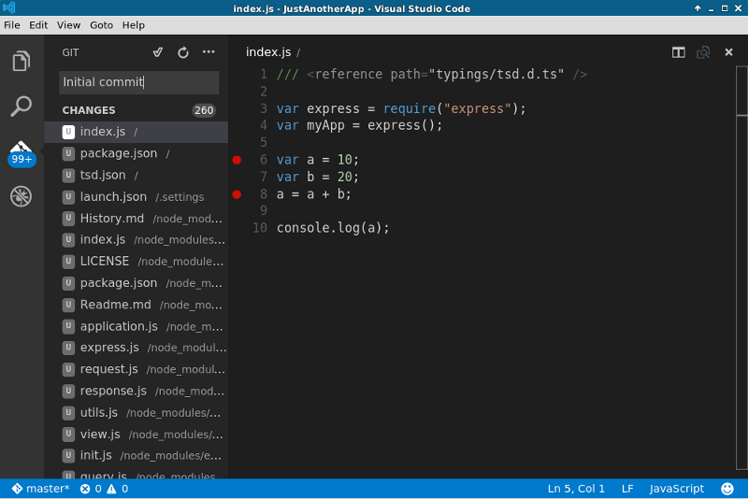The width and height of the screenshot is (748, 499).
Task: Open the Search view icon
Action: 21,106
